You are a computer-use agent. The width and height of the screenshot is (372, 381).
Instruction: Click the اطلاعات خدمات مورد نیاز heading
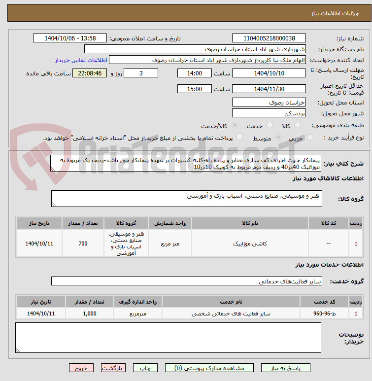pyautogui.click(x=330, y=264)
